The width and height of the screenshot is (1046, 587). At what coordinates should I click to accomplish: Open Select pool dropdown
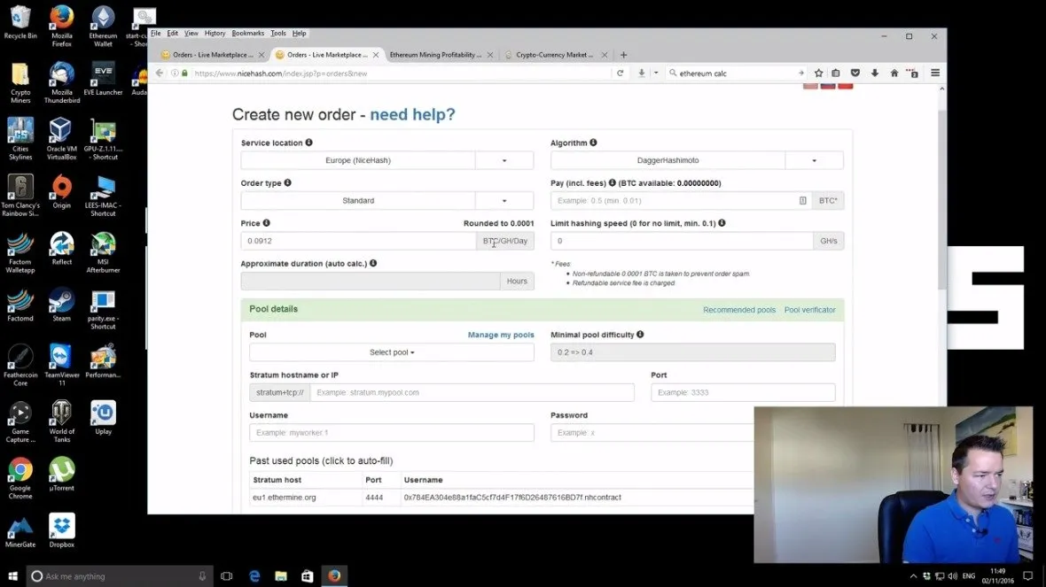click(392, 352)
